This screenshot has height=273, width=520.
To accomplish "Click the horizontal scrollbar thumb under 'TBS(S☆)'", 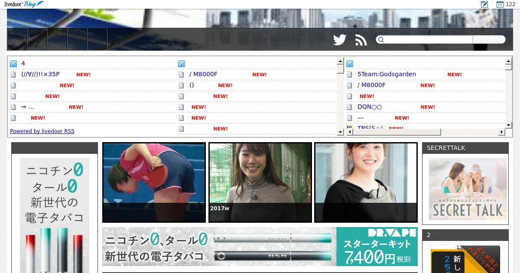I will 397,132.
